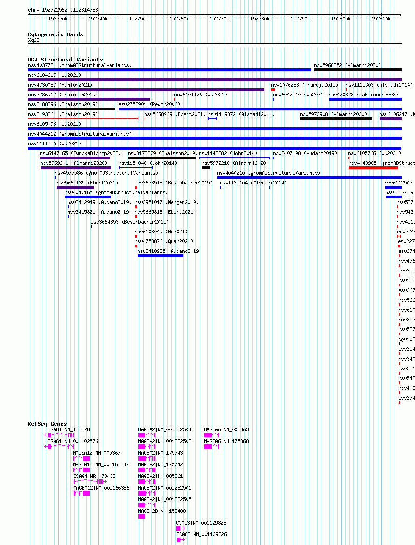Image resolution: width=415 pixels, height=545 pixels.
Task: Select MAGEA2|NM_005361 transcript label
Action: (160, 476)
